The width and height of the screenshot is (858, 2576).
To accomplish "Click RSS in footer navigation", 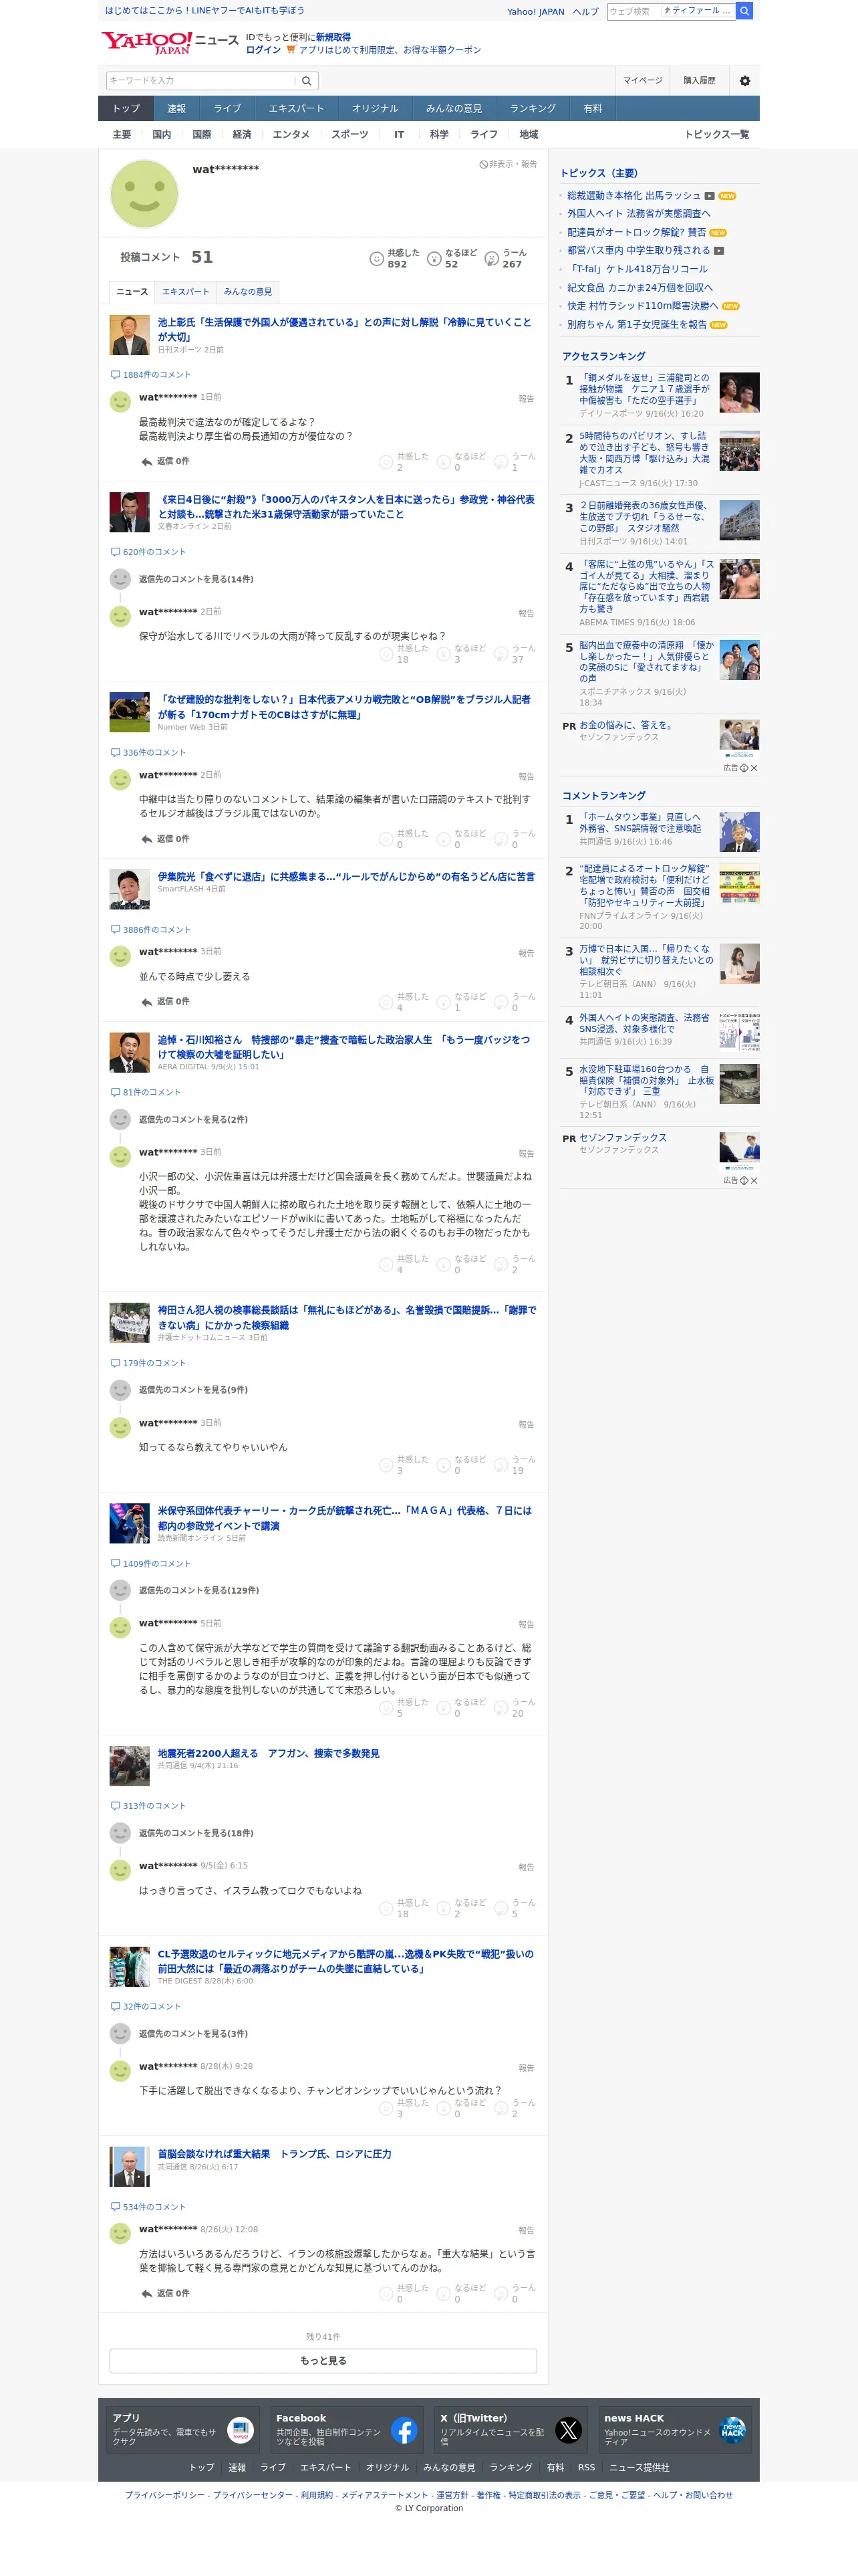I will click(x=586, y=2467).
